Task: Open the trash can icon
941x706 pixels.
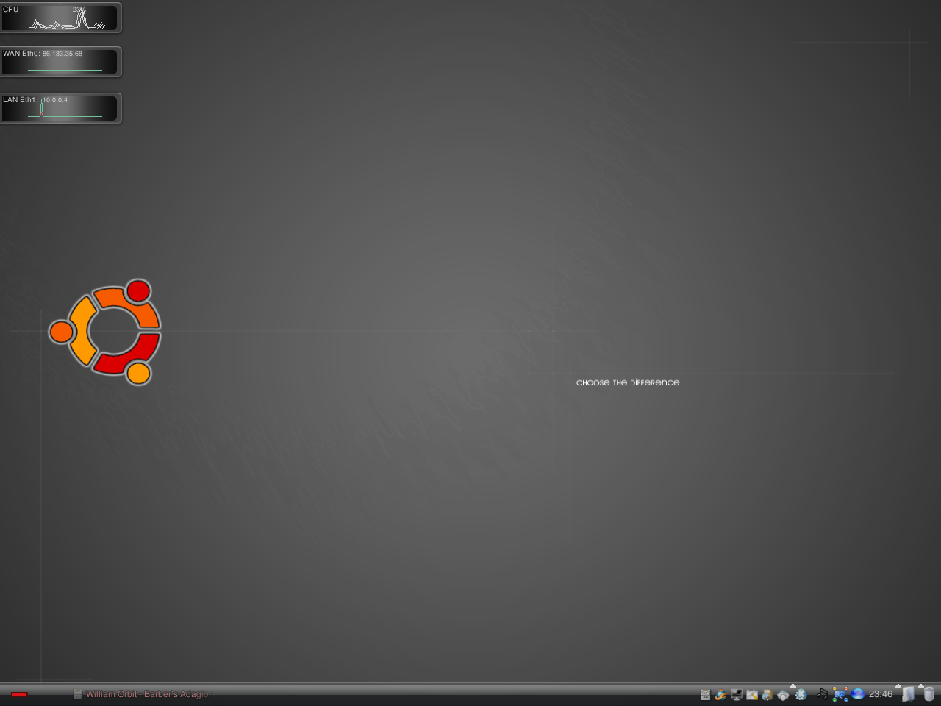Action: point(929,693)
